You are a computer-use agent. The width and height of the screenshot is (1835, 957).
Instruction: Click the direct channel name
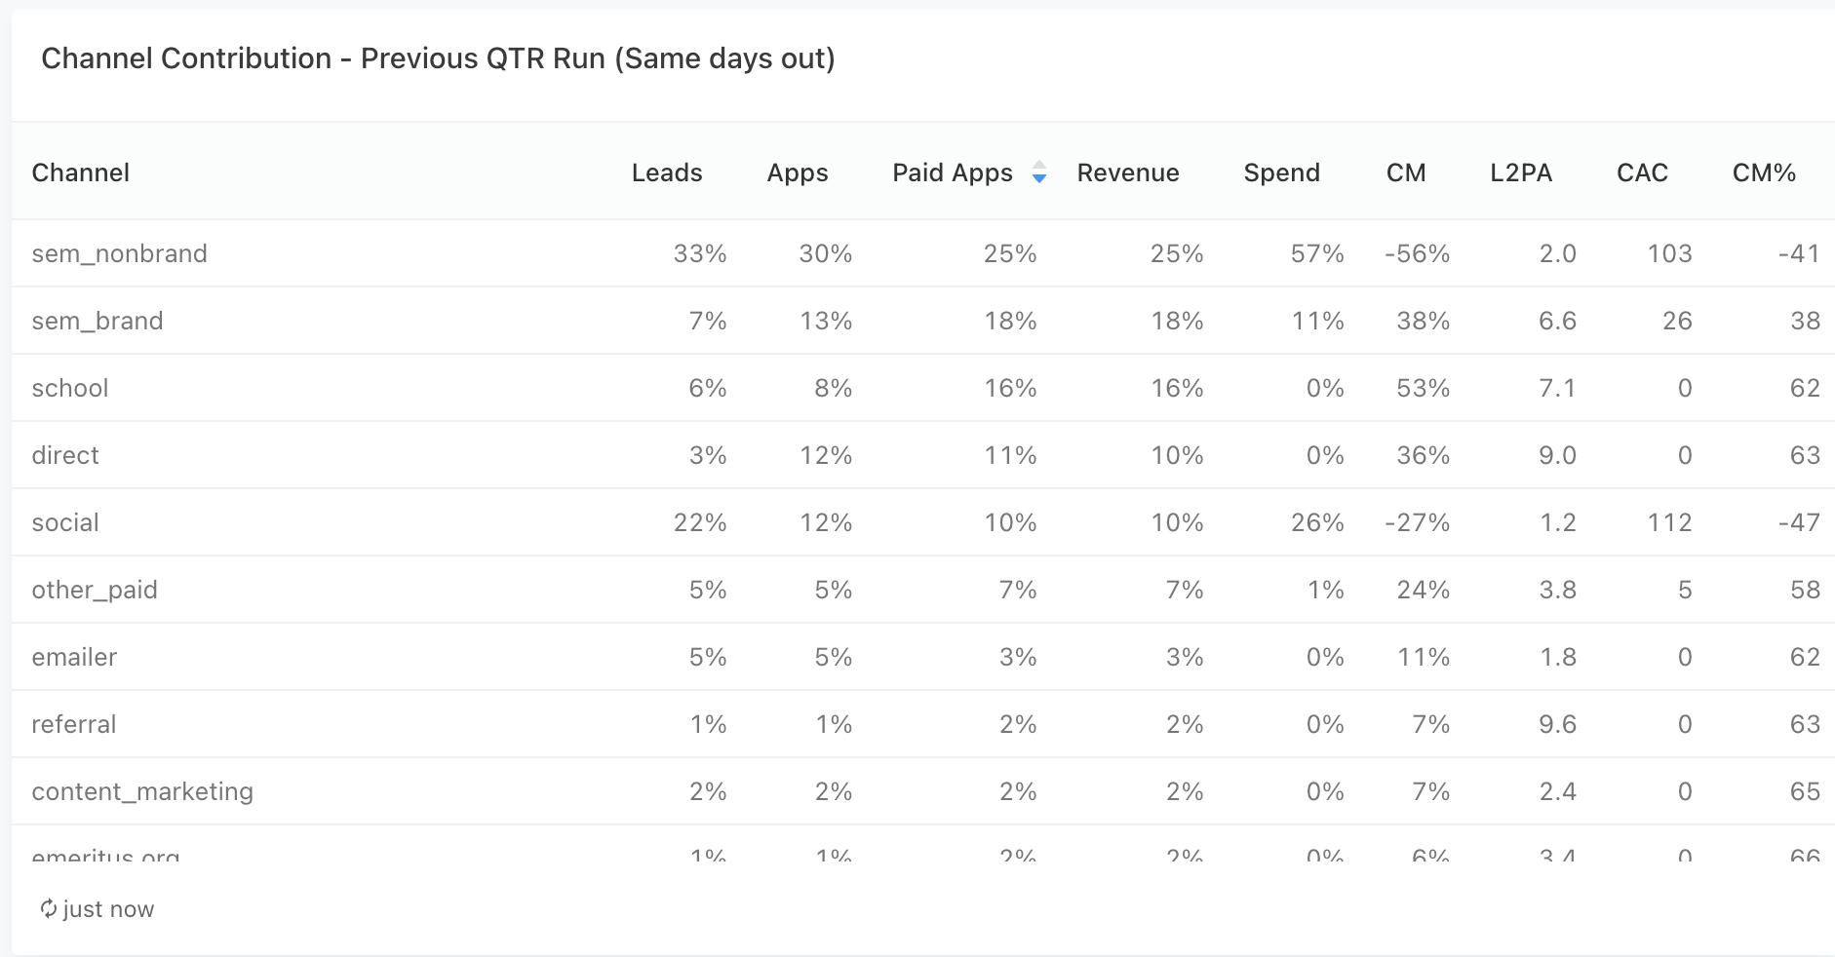(65, 455)
